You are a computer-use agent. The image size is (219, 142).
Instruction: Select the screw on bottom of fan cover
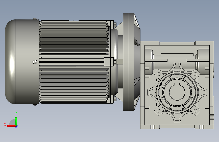(x=35, y=105)
